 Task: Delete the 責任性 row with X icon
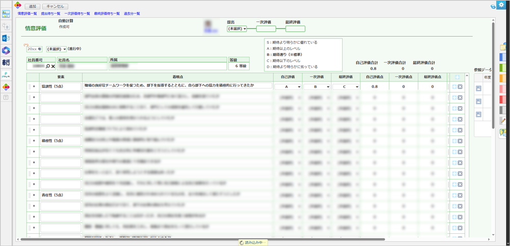(460, 196)
